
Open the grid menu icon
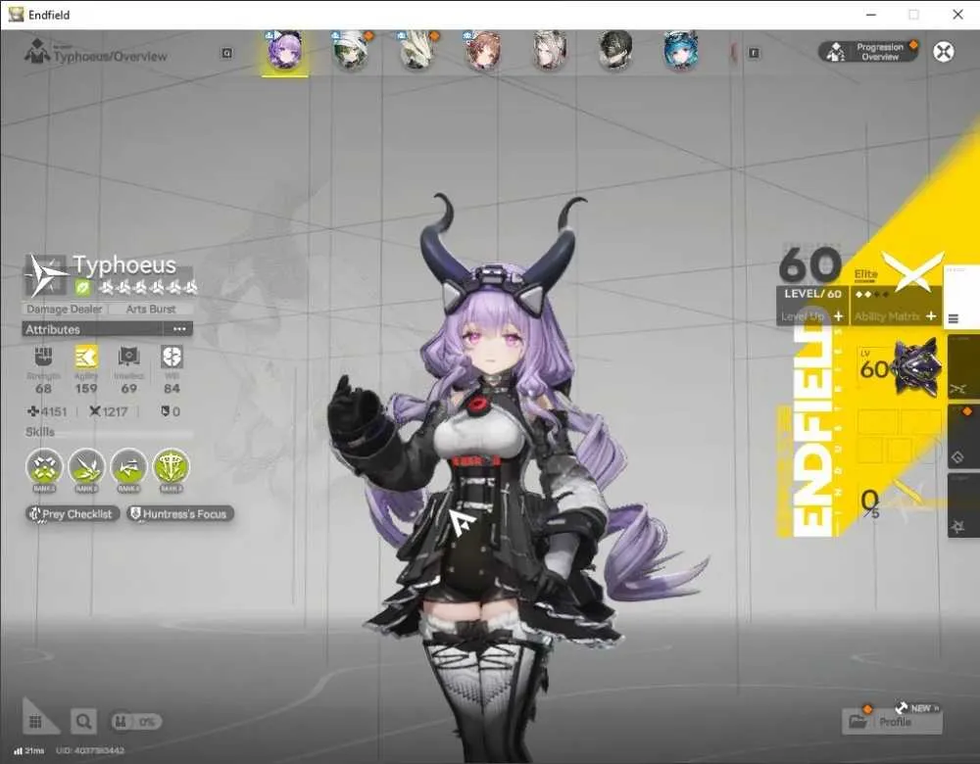(35, 722)
